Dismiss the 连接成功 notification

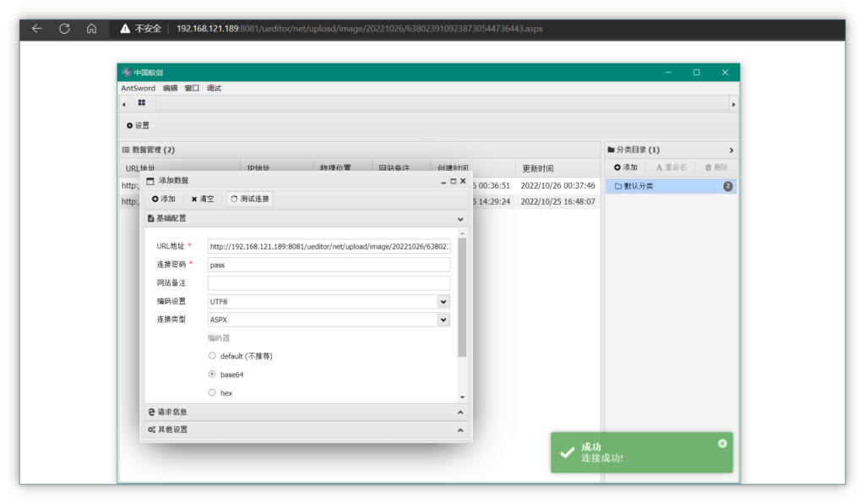(x=722, y=443)
